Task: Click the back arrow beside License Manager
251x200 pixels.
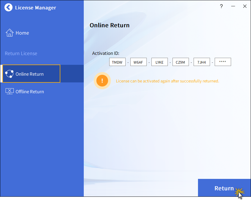Action: pos(9,8)
